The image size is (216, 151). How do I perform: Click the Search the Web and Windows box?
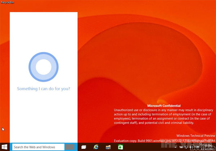(x=38, y=147)
